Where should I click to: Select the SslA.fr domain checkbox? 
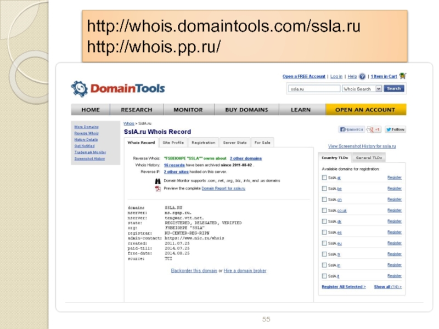pos(324,254)
